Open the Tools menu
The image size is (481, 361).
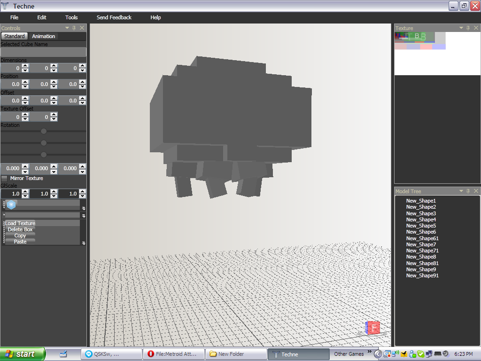click(71, 17)
